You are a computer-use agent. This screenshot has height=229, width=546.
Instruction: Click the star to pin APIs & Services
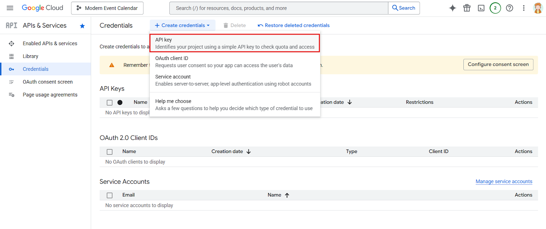82,26
